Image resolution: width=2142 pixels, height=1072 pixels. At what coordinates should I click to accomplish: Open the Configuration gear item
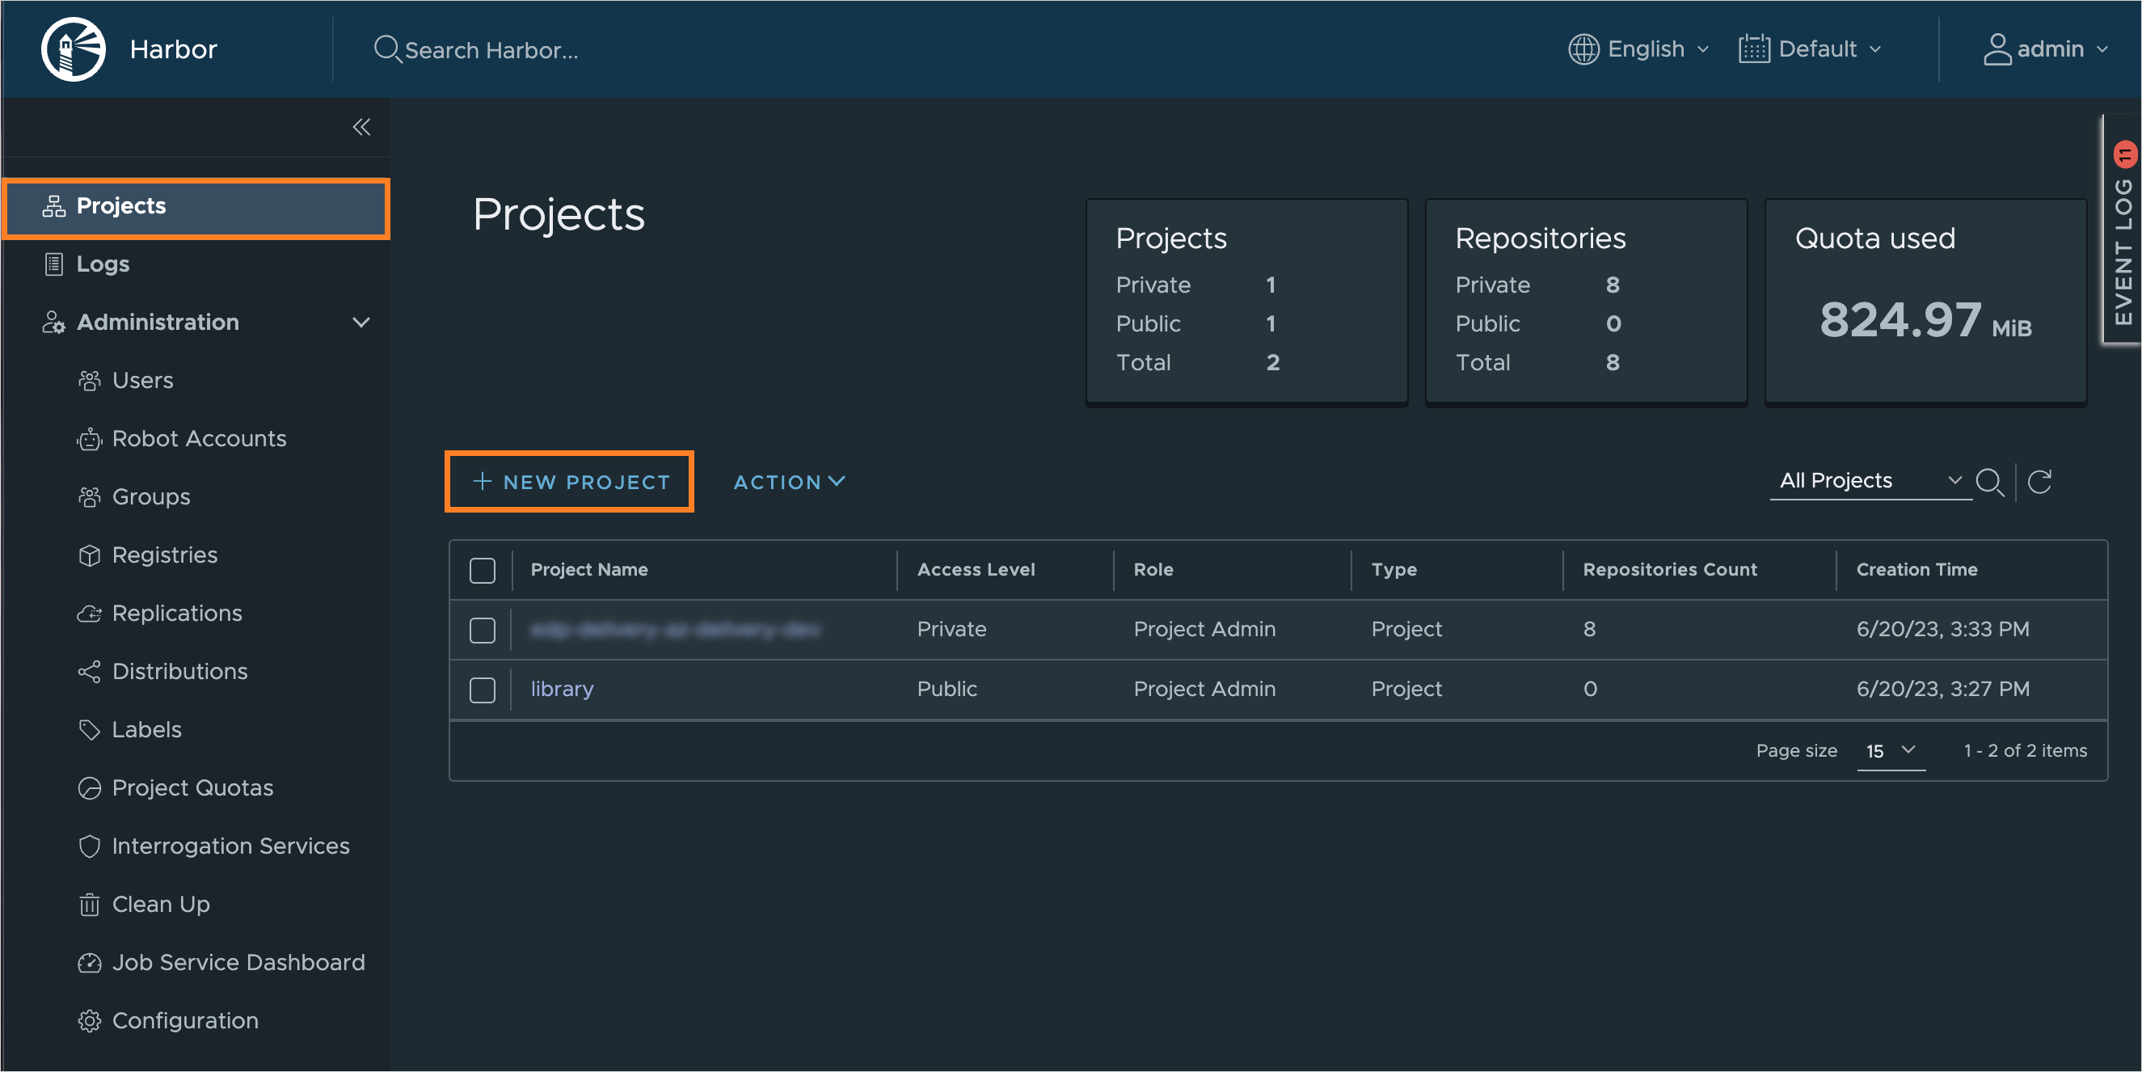(x=184, y=1020)
